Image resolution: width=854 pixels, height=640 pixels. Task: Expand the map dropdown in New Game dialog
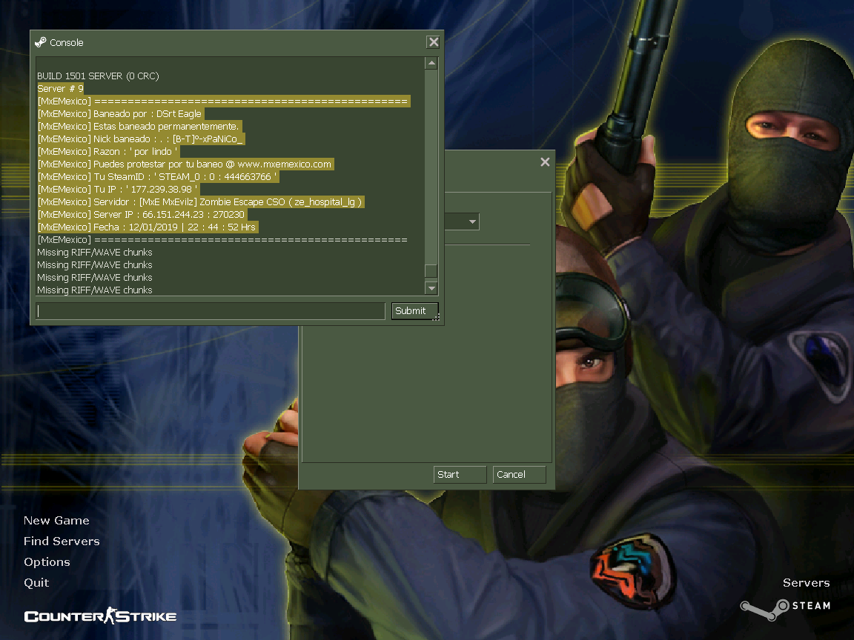[x=472, y=221]
